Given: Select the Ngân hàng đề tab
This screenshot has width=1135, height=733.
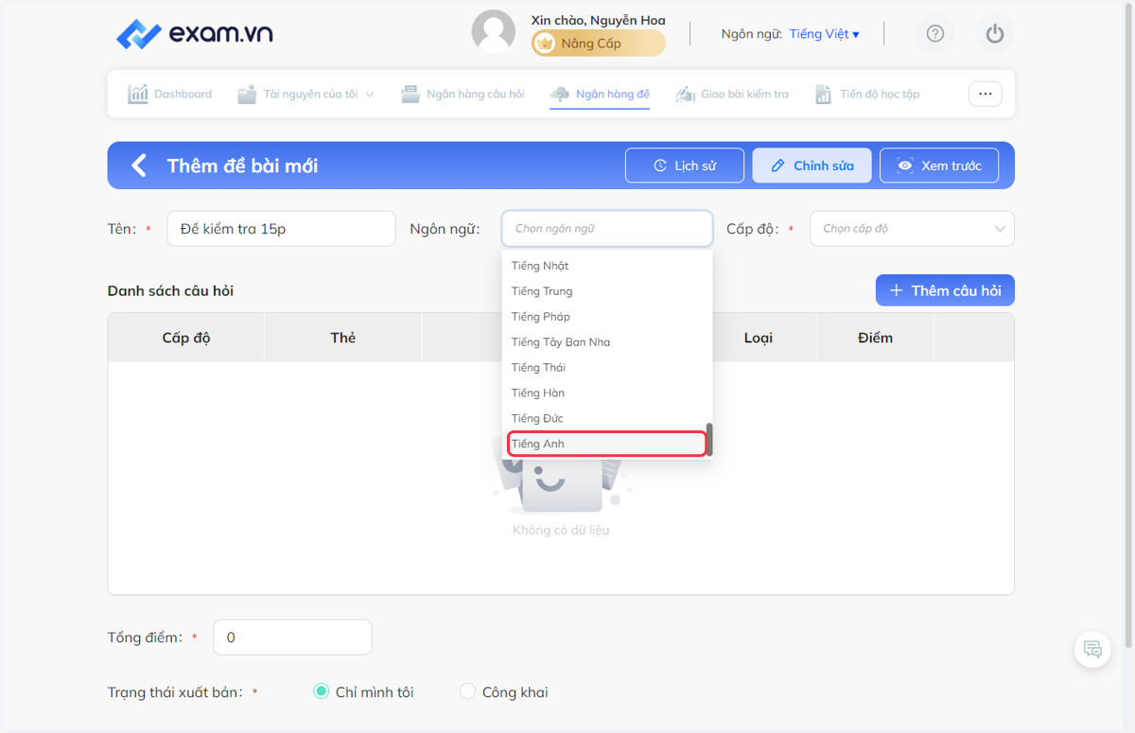Looking at the screenshot, I should click(x=600, y=94).
